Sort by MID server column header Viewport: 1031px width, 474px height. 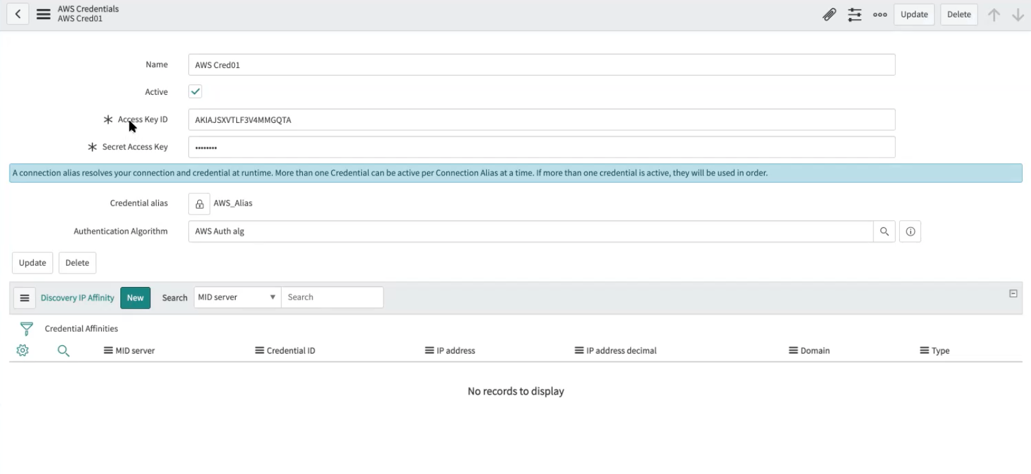[135, 350]
